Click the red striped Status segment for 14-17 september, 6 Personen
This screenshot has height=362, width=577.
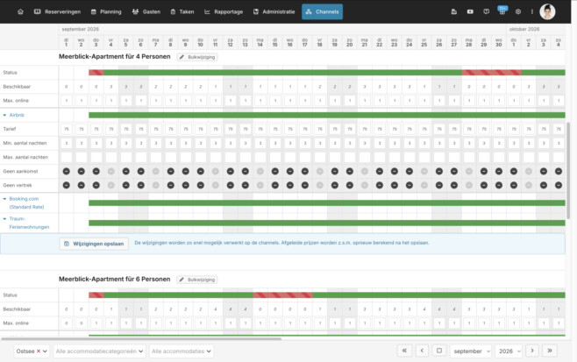[282, 295]
